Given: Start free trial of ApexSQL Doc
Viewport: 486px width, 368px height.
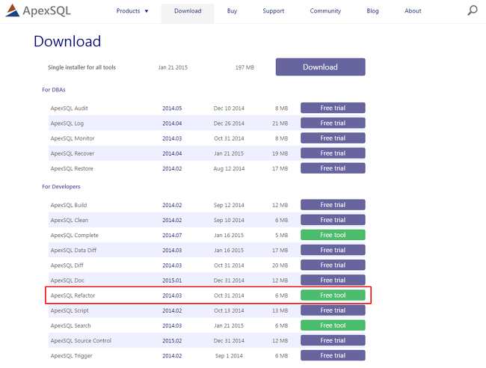Looking at the screenshot, I should (x=333, y=280).
